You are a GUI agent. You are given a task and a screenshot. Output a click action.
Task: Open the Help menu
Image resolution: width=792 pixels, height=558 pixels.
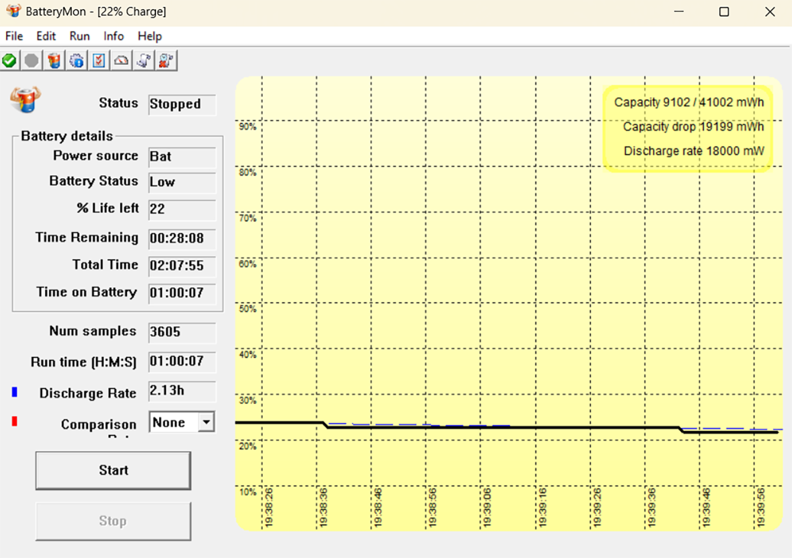click(150, 36)
